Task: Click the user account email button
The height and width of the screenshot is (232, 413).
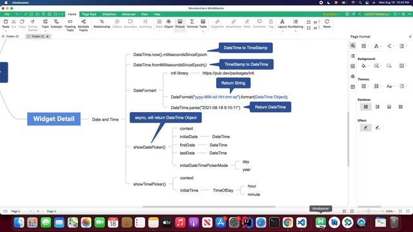Action: coord(378,14)
